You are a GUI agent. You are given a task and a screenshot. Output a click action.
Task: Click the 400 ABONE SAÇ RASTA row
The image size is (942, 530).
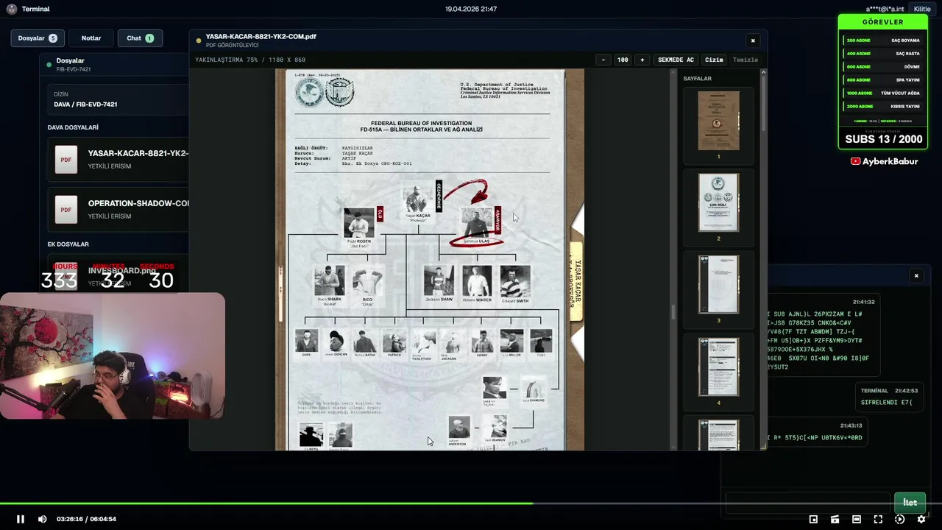(882, 54)
